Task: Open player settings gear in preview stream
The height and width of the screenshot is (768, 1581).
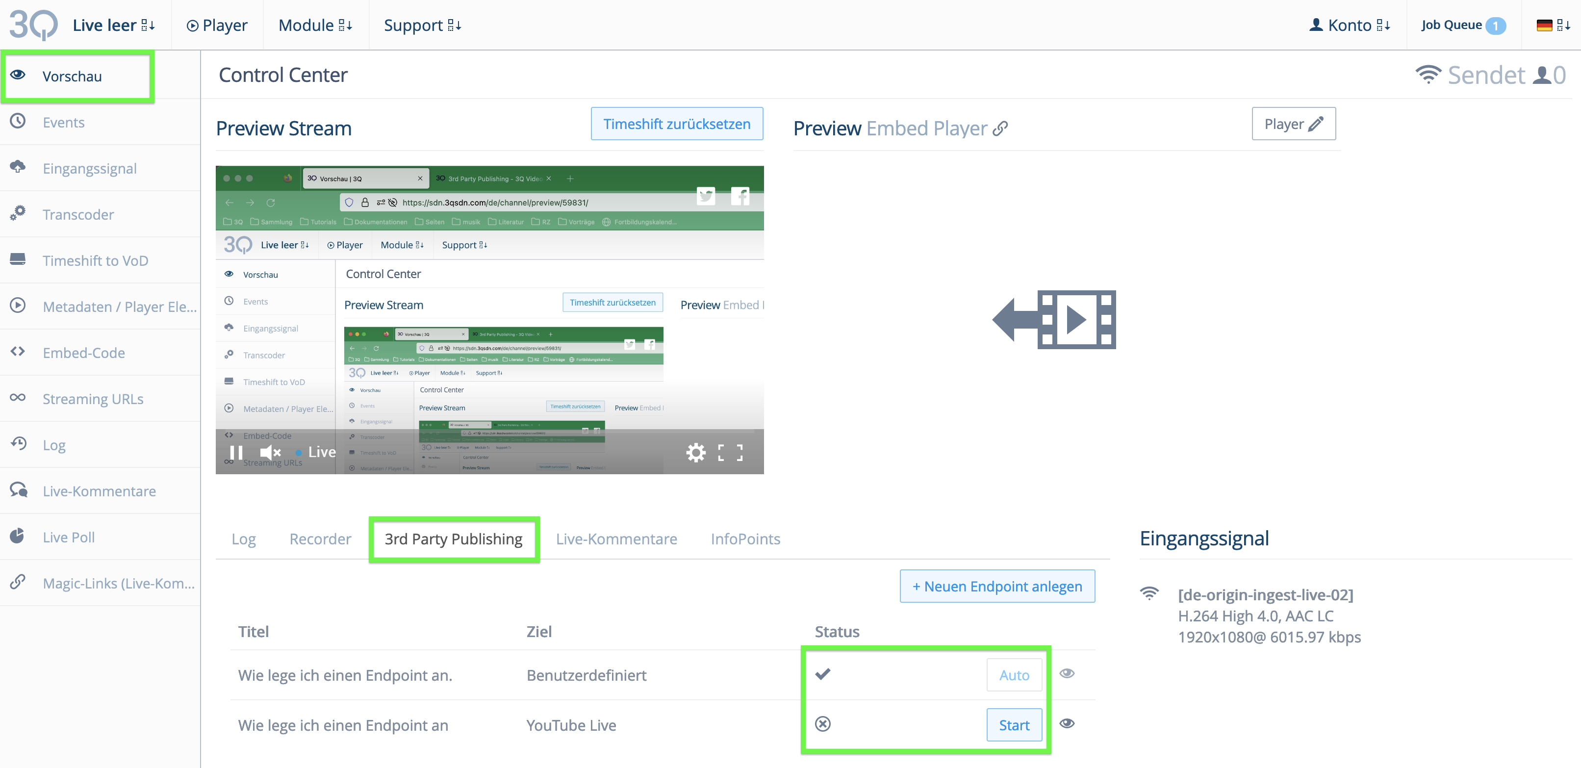Action: click(696, 453)
